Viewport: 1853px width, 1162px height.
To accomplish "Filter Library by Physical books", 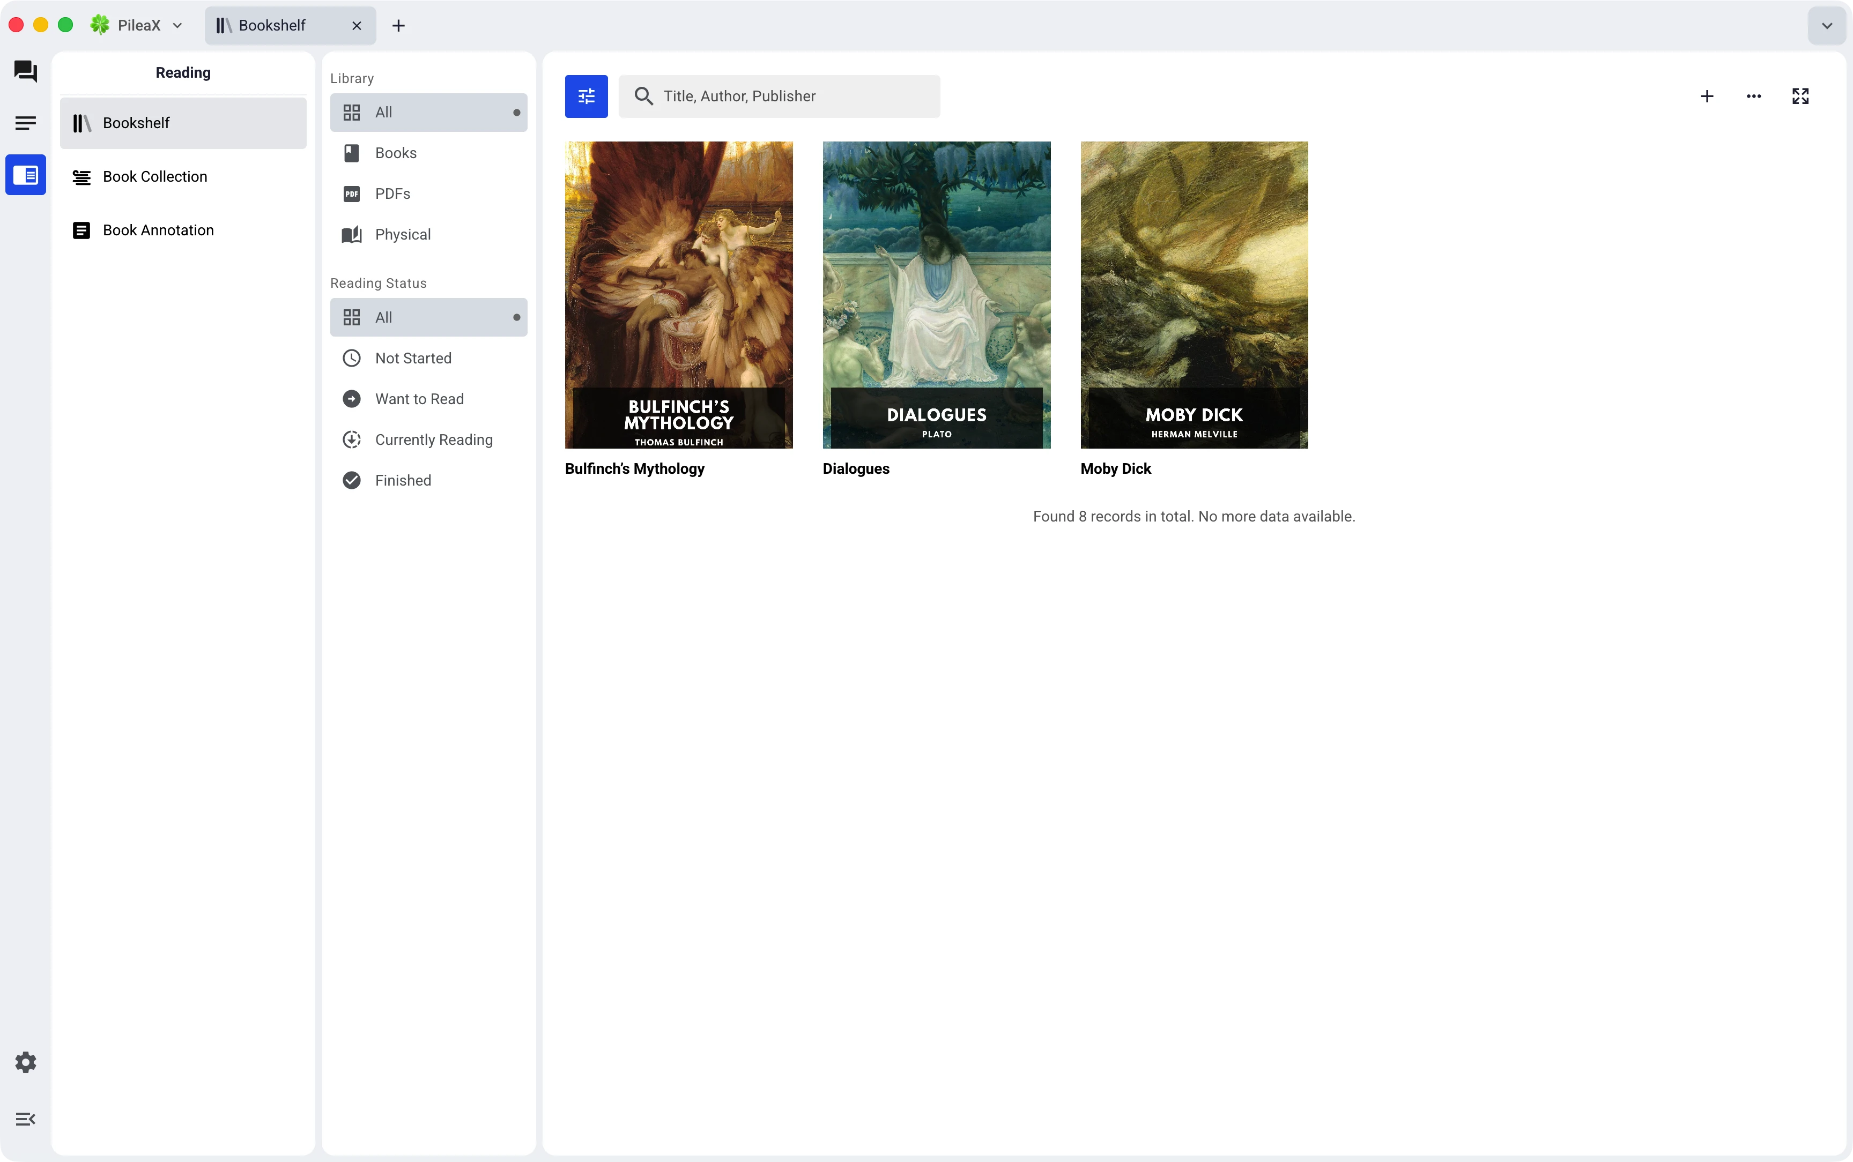I will (429, 234).
